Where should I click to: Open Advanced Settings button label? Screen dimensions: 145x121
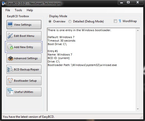pos(26,58)
